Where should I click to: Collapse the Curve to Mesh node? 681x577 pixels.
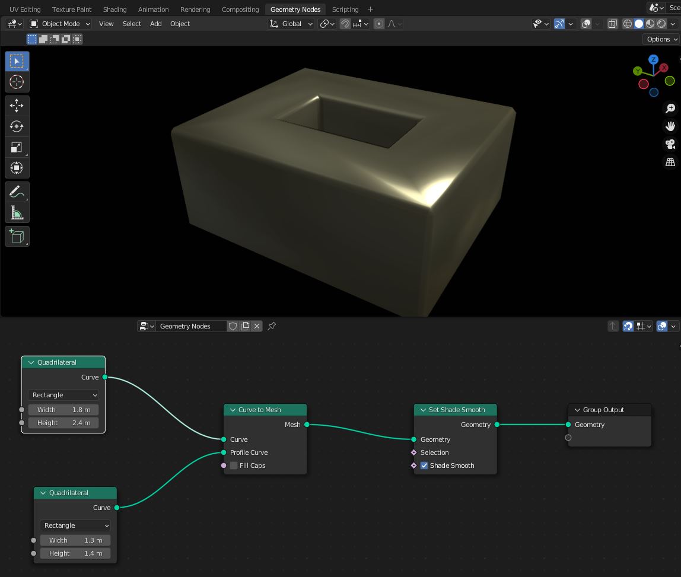point(233,410)
